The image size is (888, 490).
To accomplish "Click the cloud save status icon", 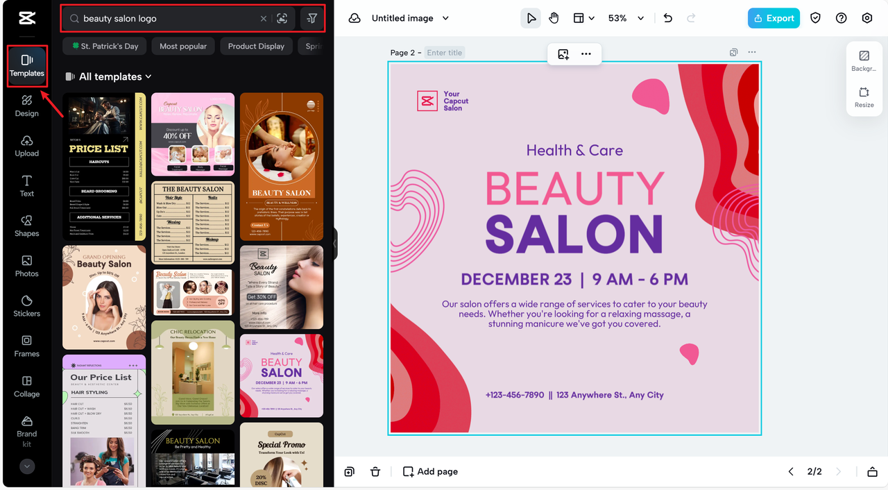I will pos(355,18).
